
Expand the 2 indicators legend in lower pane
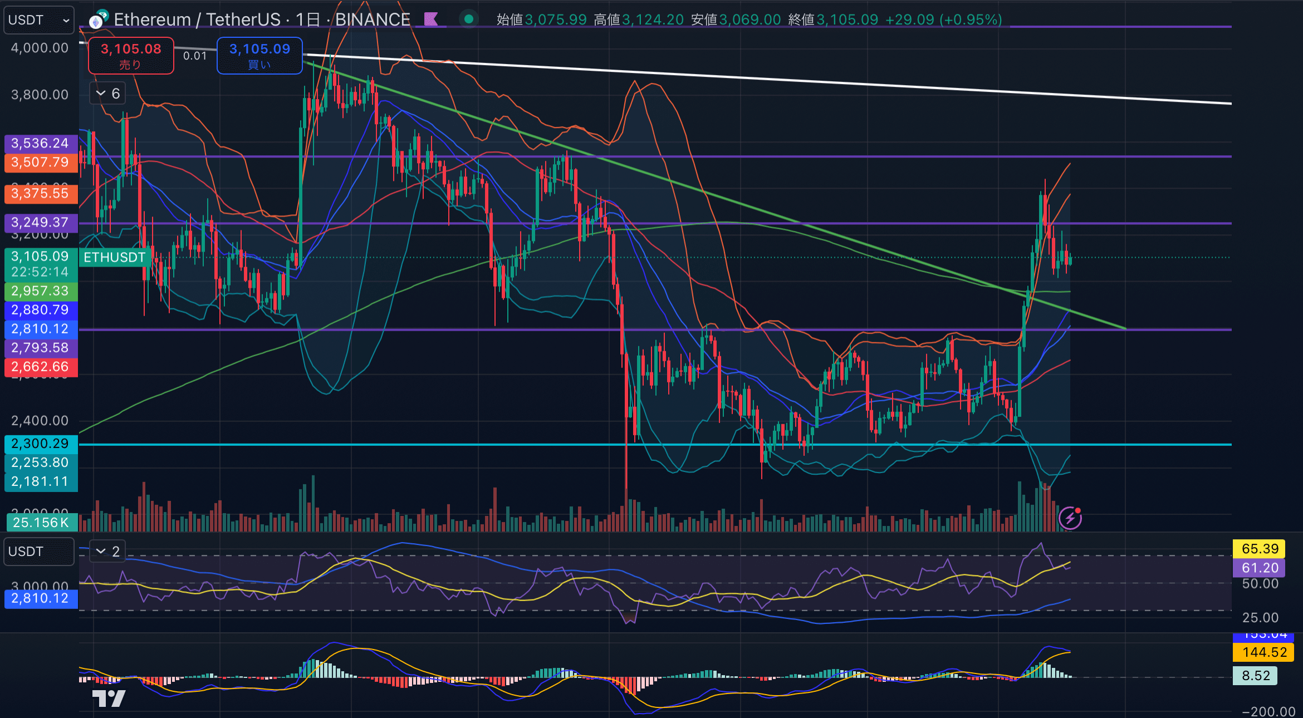pos(107,551)
